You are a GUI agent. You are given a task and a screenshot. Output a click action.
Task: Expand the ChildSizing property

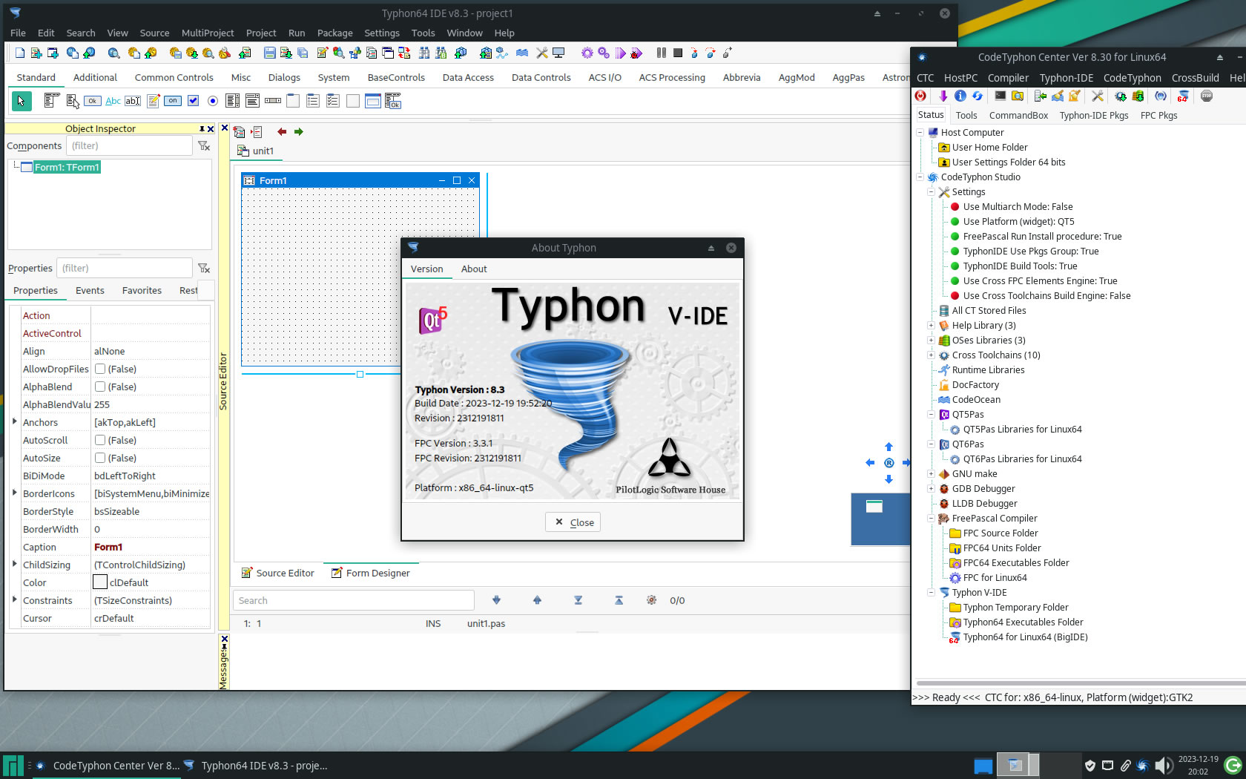(15, 564)
